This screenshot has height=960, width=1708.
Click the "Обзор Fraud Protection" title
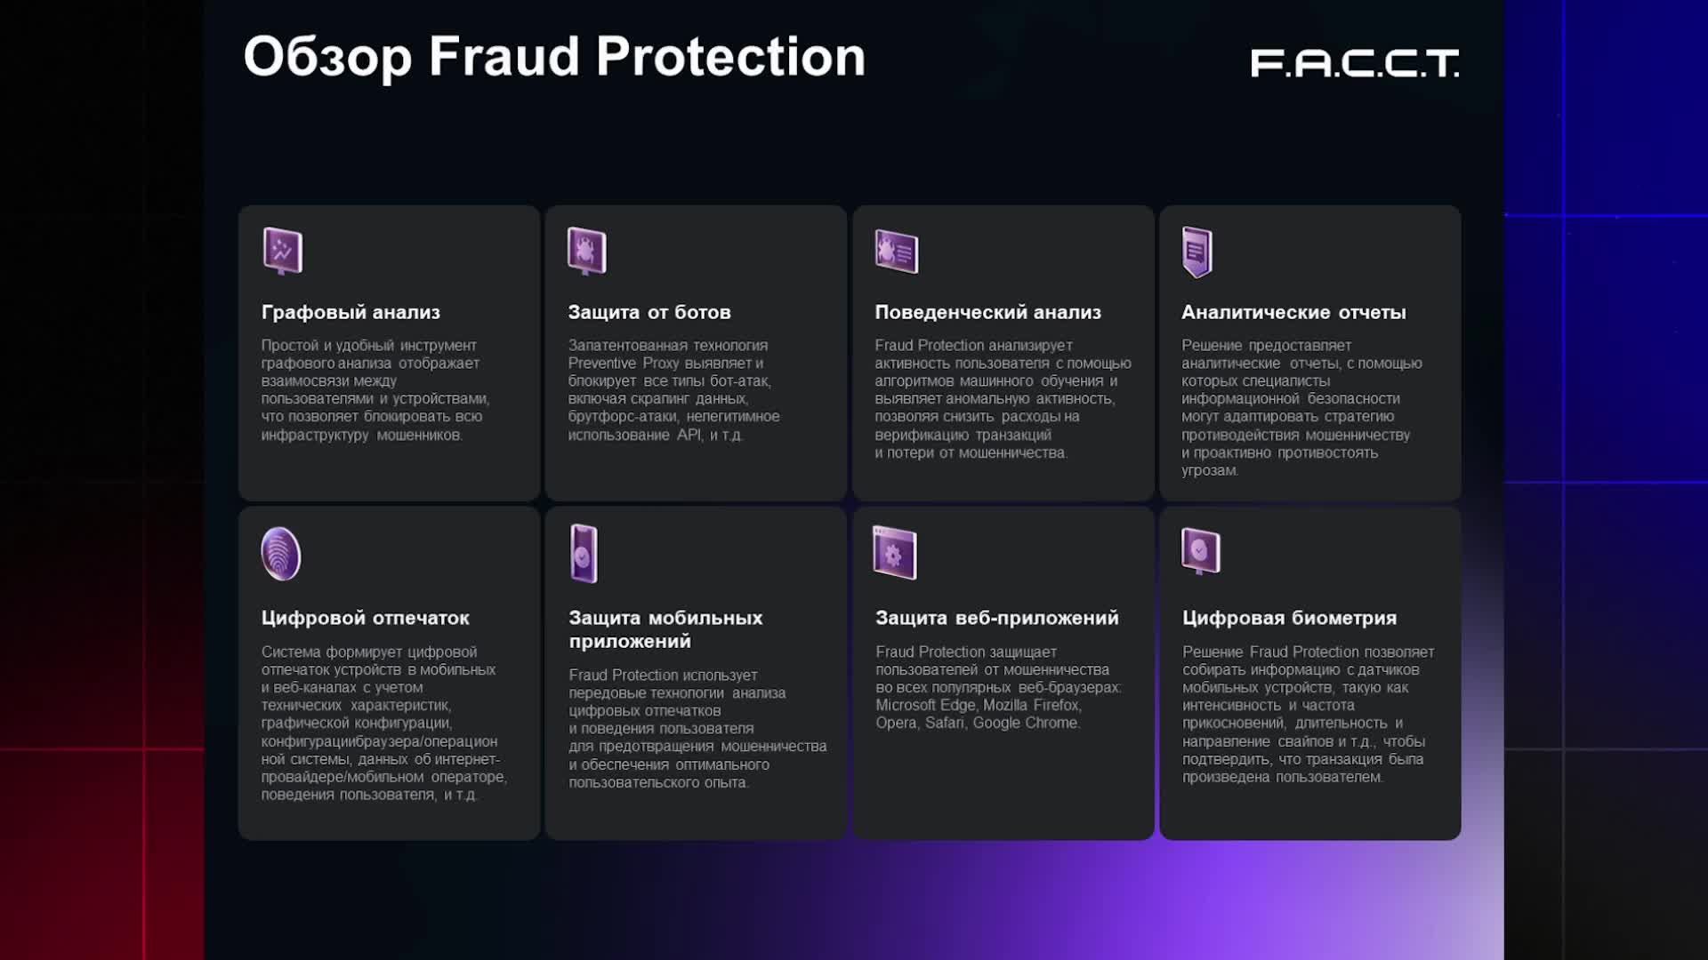coord(554,57)
